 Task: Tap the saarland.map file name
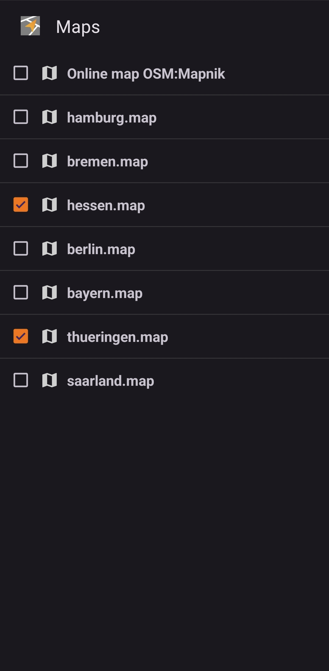[x=110, y=381]
